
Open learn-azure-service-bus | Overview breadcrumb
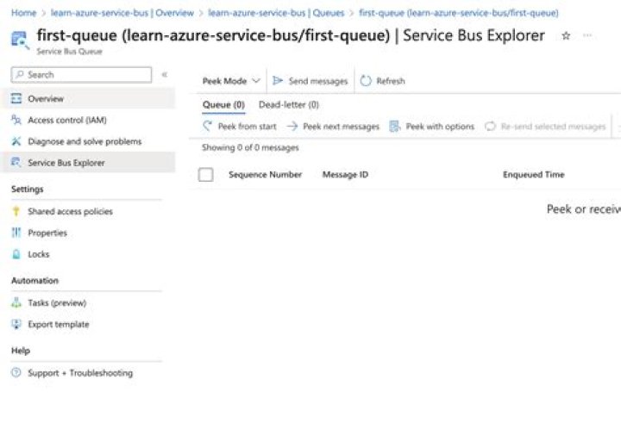(x=122, y=13)
